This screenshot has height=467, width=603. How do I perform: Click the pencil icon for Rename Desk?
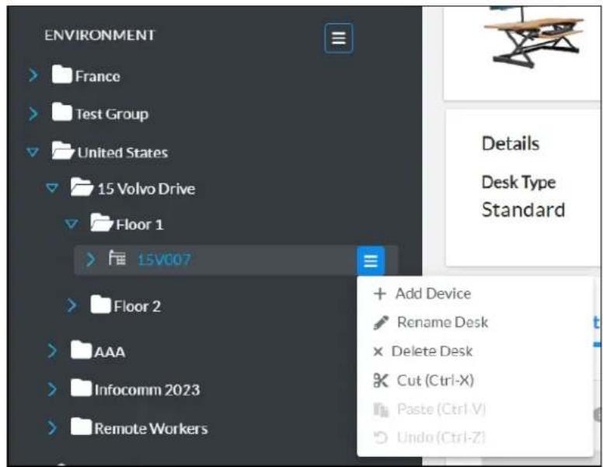[381, 322]
